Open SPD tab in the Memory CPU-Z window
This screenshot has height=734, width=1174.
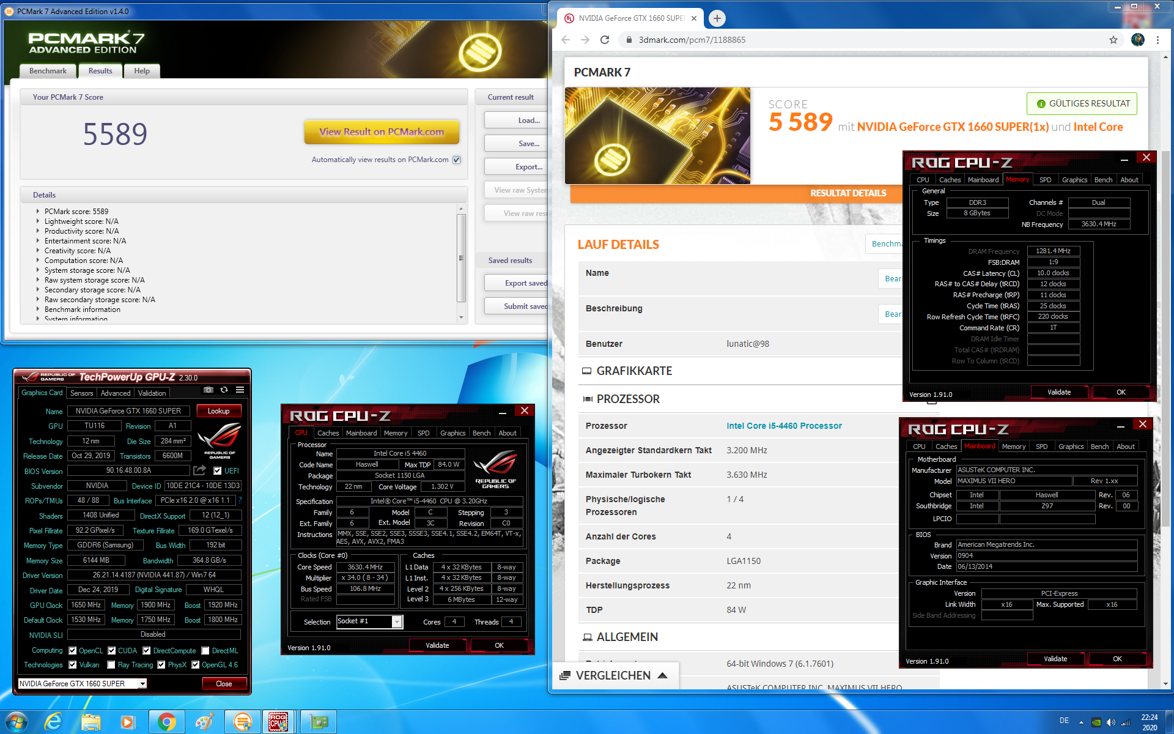[1046, 180]
